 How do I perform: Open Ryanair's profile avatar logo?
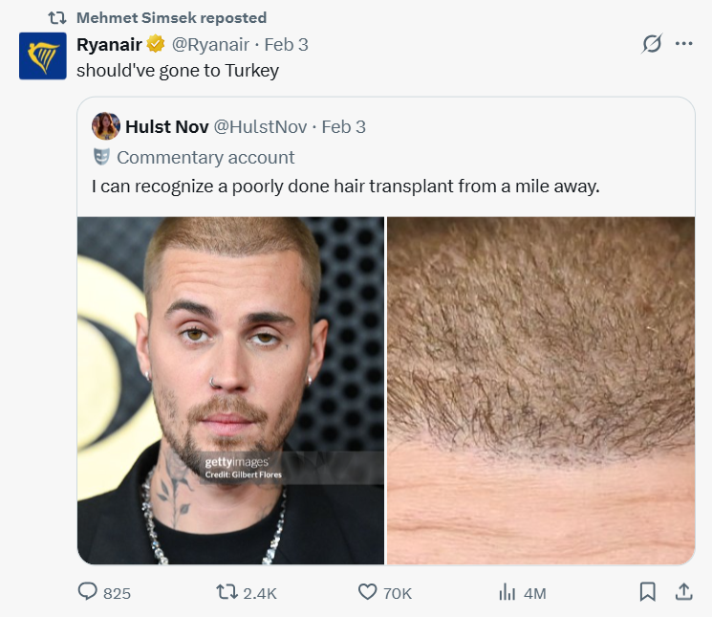(43, 55)
